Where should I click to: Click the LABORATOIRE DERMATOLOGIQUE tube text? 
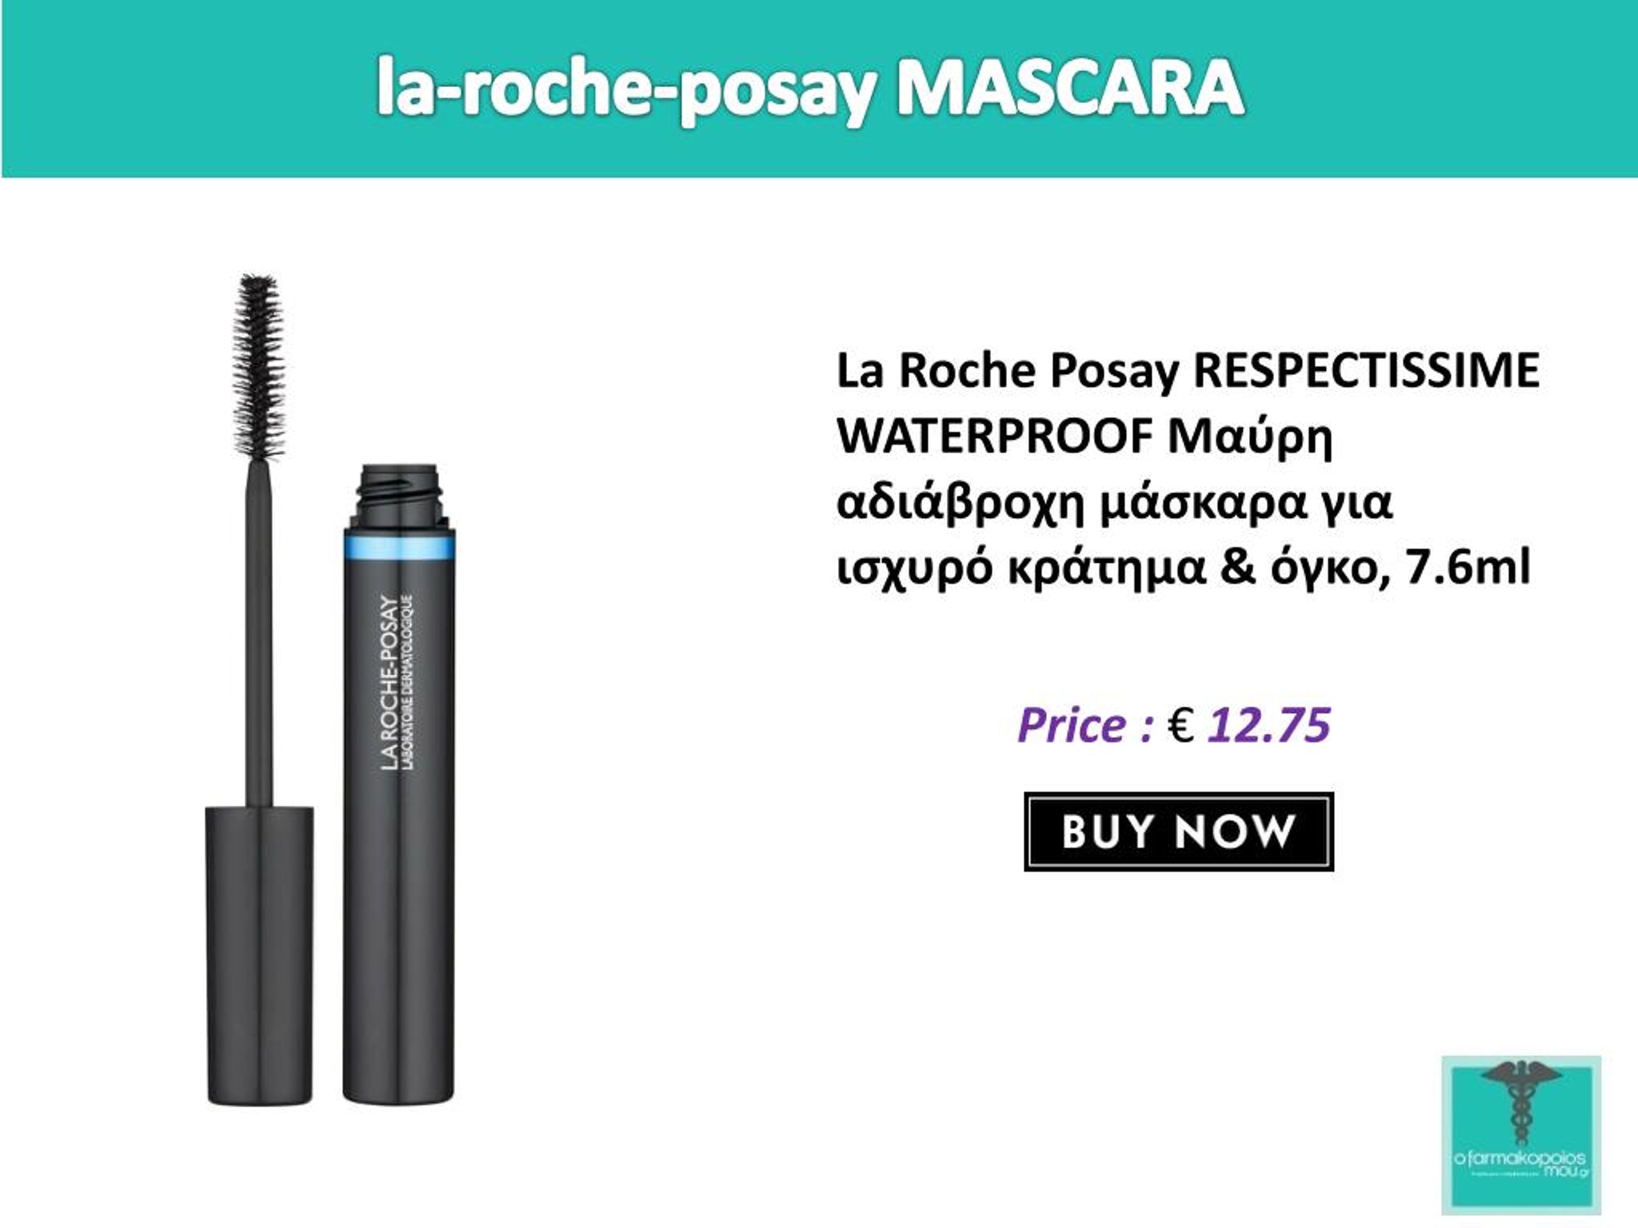pos(408,682)
